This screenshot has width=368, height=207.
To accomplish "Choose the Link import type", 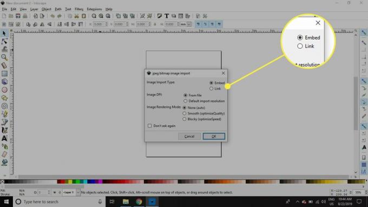I will (215, 88).
